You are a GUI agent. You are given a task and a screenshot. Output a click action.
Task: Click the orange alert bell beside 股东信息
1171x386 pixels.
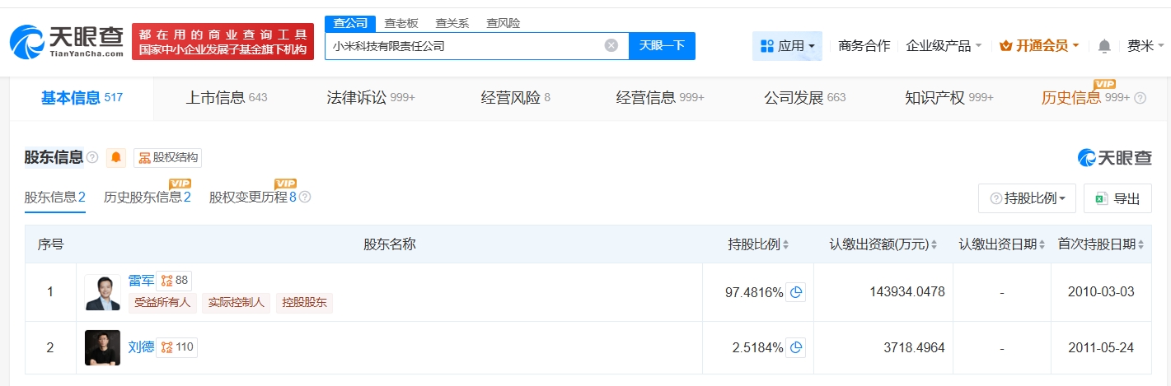(116, 157)
